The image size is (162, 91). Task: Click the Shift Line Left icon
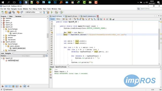(98, 19)
